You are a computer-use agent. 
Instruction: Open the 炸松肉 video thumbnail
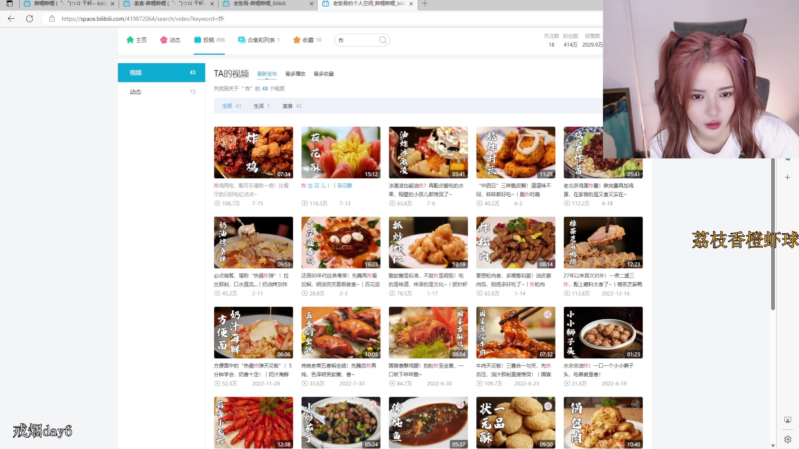[x=516, y=242]
